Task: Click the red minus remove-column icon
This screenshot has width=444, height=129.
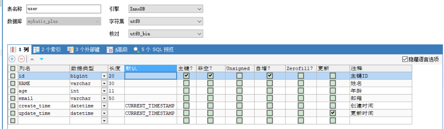Action: pos(21,59)
